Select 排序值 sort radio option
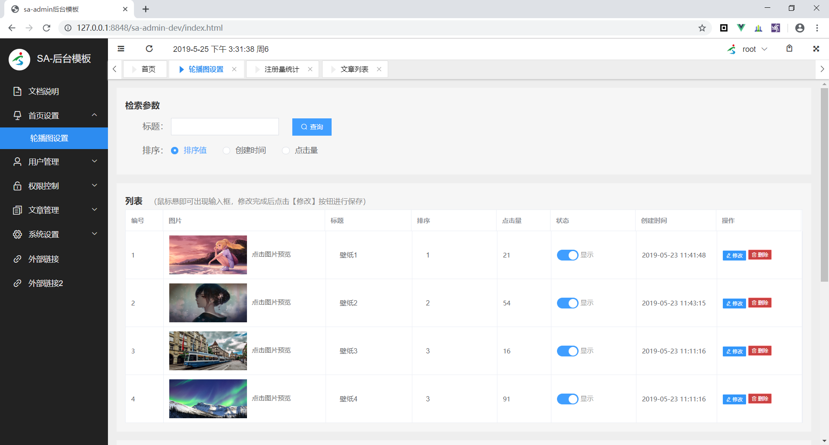829x445 pixels. 189,150
